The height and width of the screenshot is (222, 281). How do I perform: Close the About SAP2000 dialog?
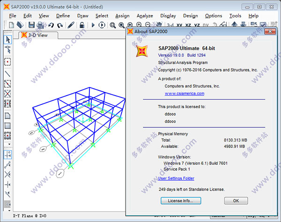coord(270,31)
